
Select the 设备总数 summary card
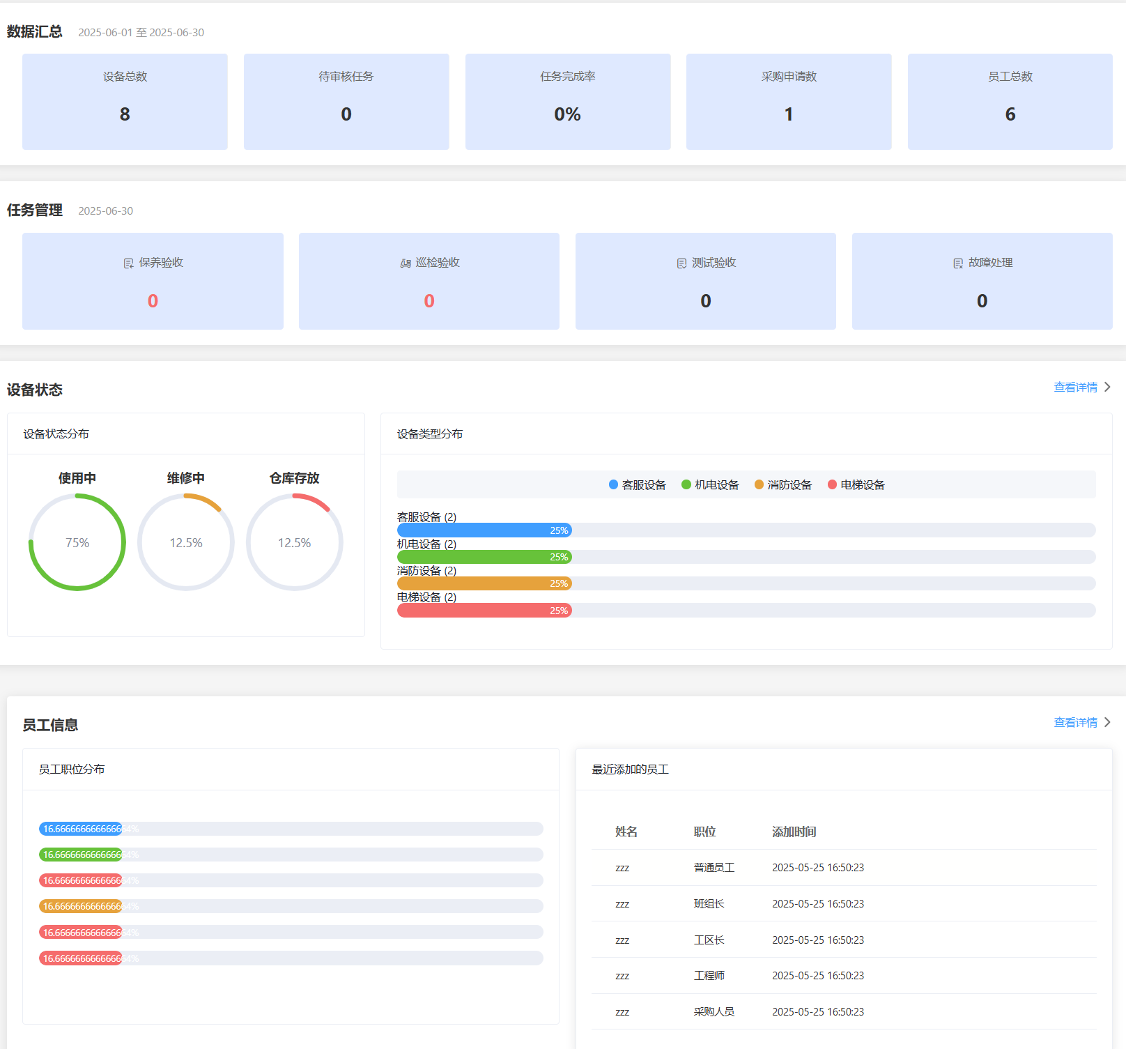click(125, 102)
